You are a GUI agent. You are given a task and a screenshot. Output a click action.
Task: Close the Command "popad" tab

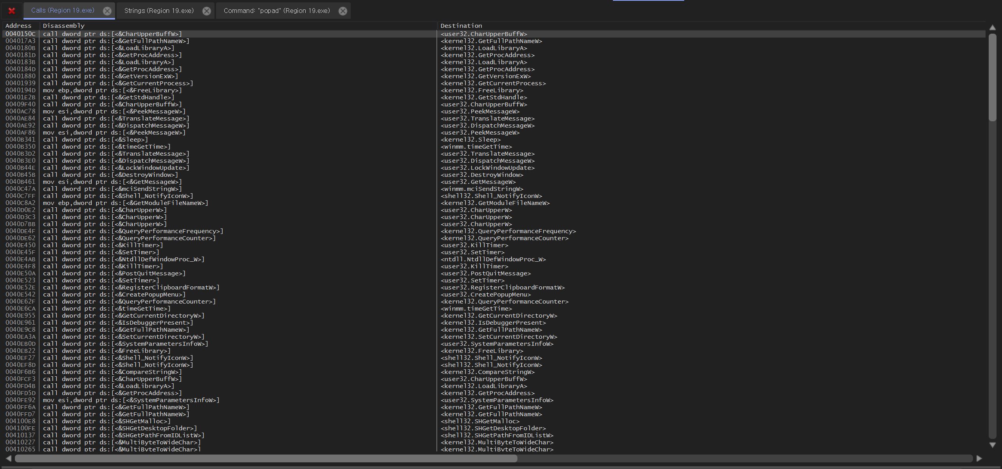342,11
